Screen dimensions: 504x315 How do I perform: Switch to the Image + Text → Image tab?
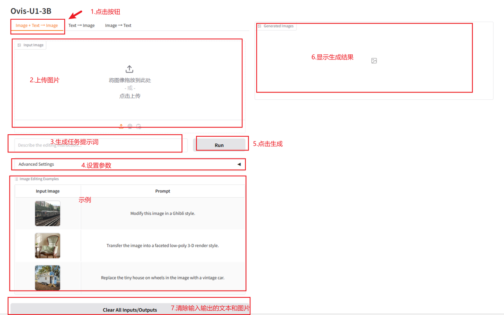coord(37,25)
